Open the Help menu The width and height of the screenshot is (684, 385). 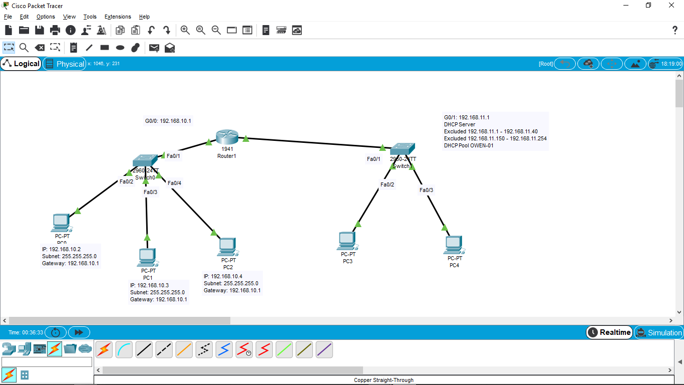[144, 17]
